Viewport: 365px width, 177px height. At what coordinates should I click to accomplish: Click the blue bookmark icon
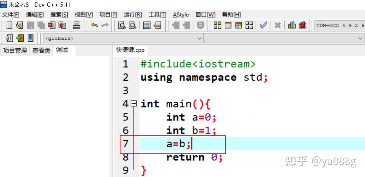point(31,38)
